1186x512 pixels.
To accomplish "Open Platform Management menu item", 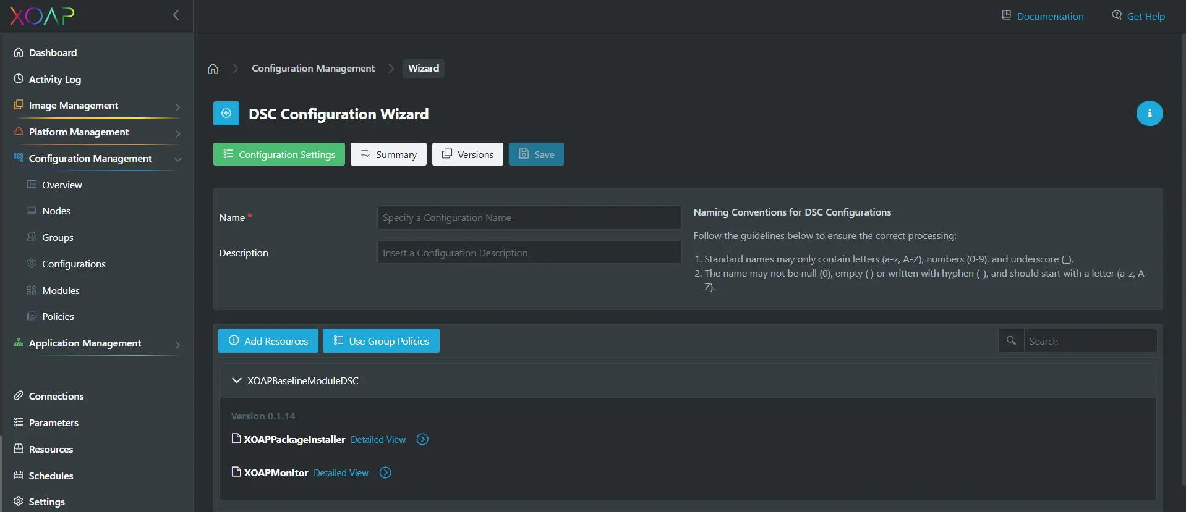I will point(79,132).
